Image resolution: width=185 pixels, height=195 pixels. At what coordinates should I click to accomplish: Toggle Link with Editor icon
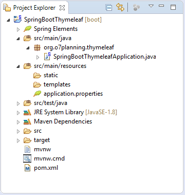tap(120, 7)
